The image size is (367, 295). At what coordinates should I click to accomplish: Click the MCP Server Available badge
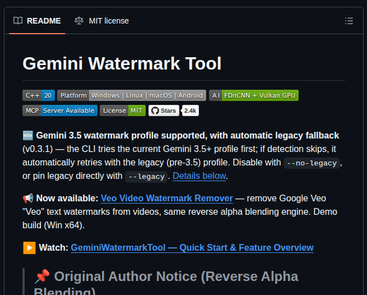pos(60,110)
